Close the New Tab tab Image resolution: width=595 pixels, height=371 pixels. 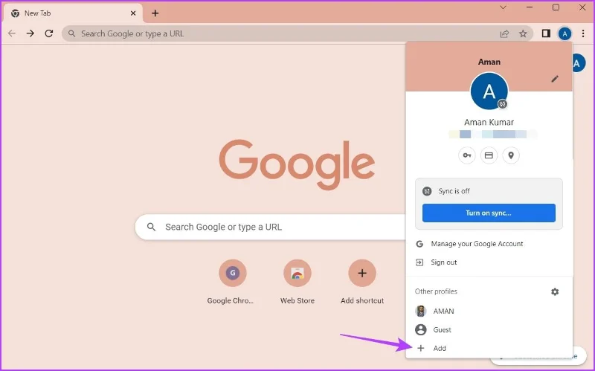(x=133, y=13)
